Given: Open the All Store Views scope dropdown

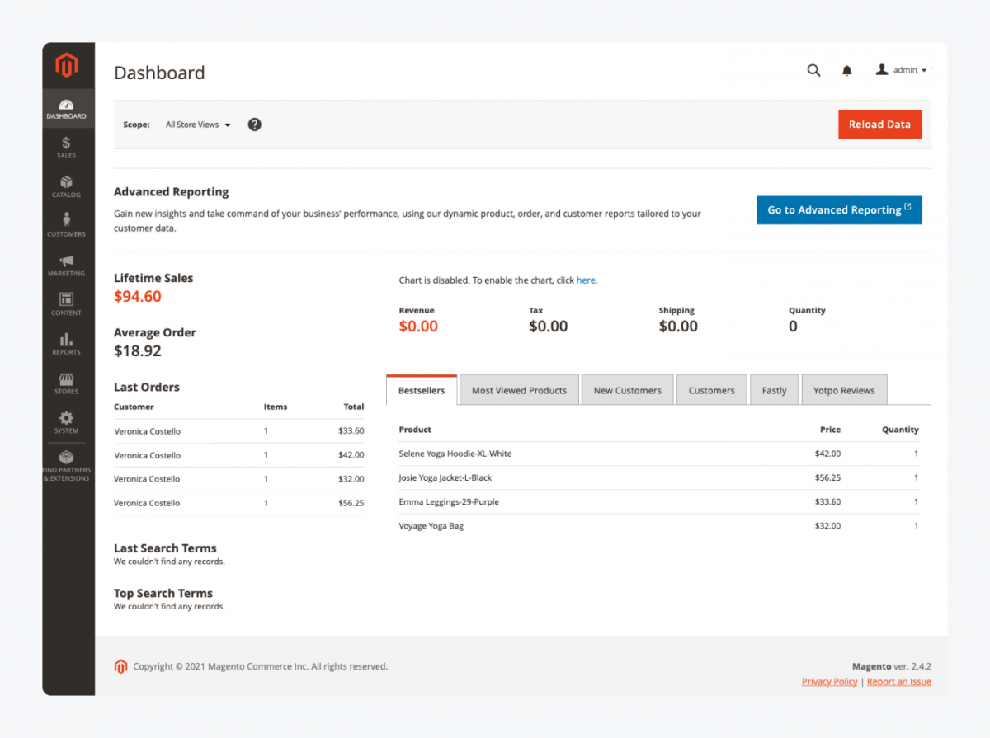Looking at the screenshot, I should click(196, 124).
